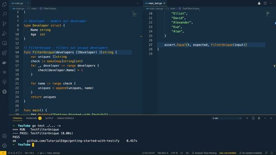Click line 14 func FilterUnique declaration
The width and height of the screenshot is (276, 155).
point(70,52)
